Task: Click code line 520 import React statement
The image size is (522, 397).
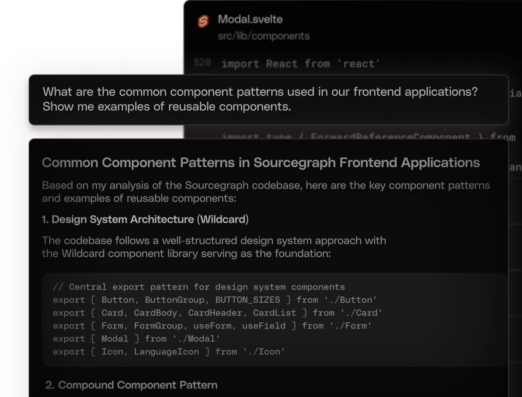Action: click(301, 64)
